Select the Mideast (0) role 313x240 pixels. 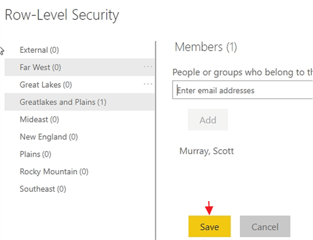[x=79, y=119]
